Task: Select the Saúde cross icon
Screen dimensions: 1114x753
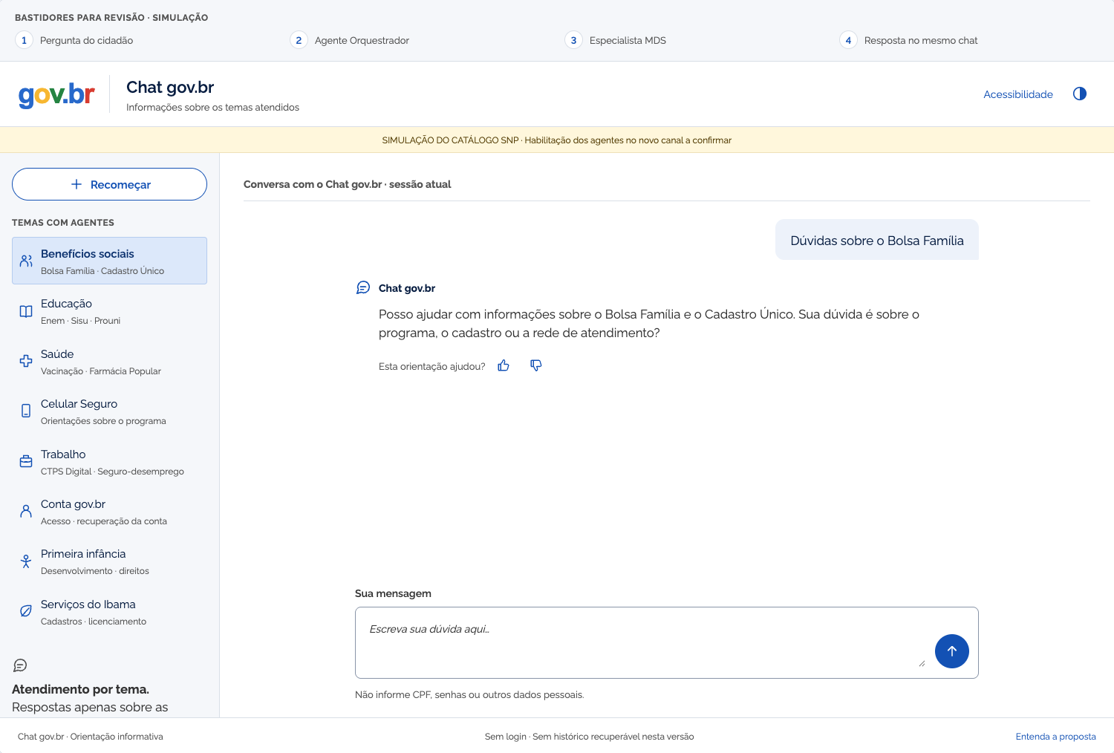Action: point(26,361)
